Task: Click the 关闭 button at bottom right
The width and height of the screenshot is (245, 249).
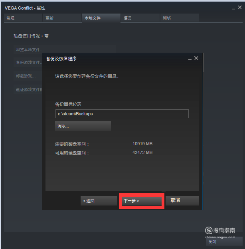Action: click(224, 241)
